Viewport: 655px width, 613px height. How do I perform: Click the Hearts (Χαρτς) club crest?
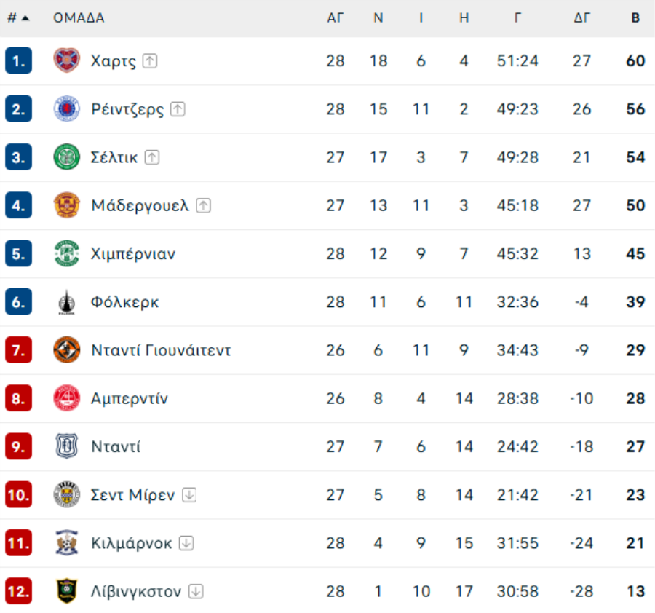(66, 60)
